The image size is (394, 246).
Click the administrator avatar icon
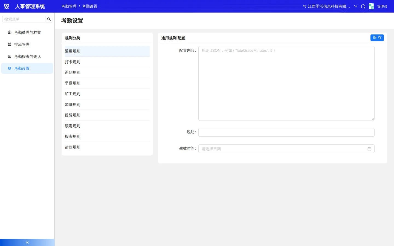371,6
